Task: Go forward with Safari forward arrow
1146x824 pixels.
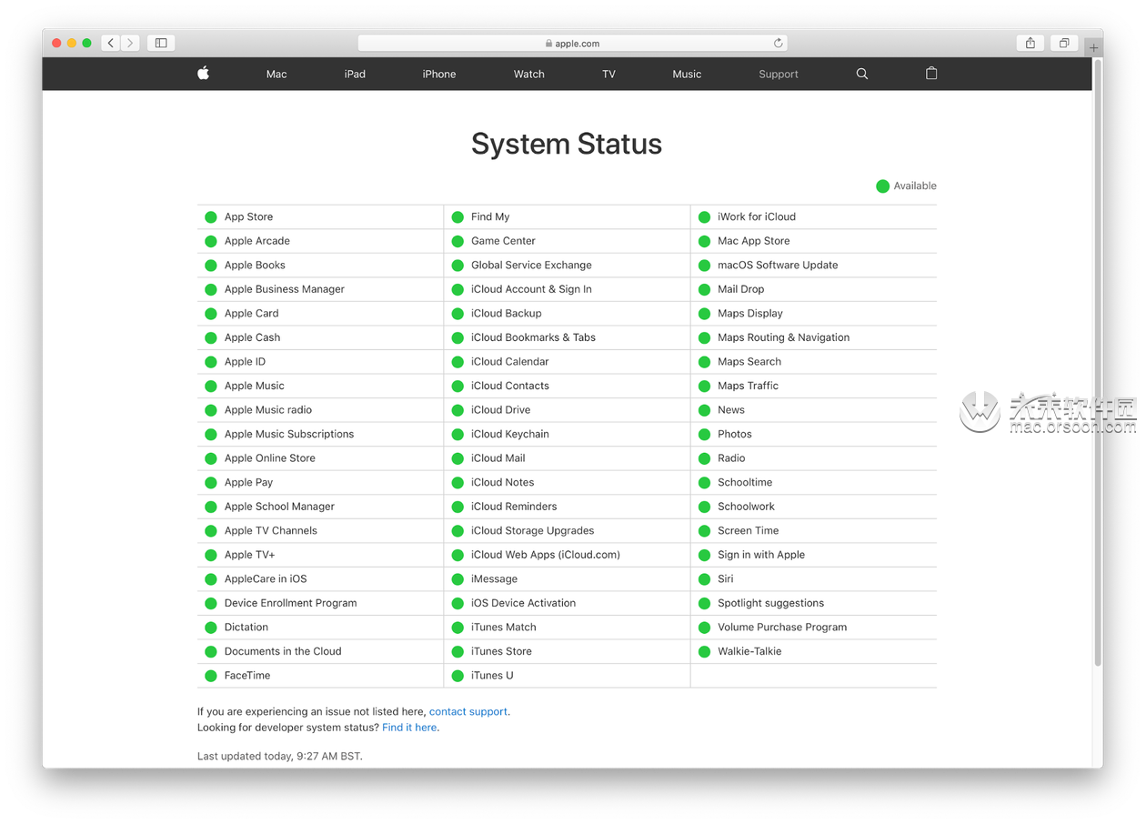Action: [131, 43]
